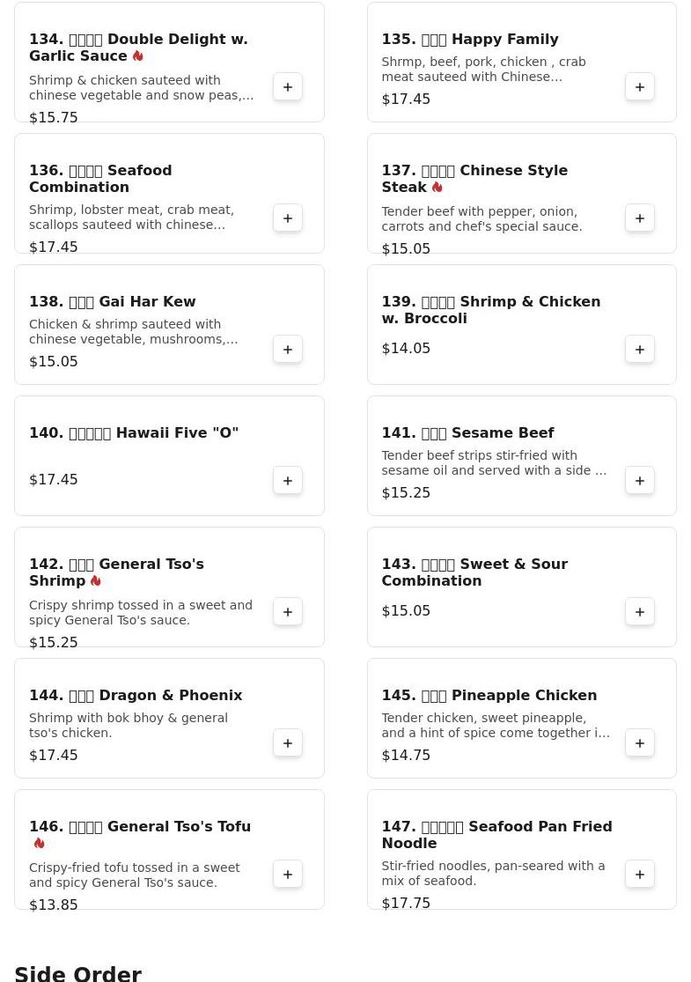
Task: Add Double Delight w. Garlic Sauce to cart
Action: pos(288,87)
